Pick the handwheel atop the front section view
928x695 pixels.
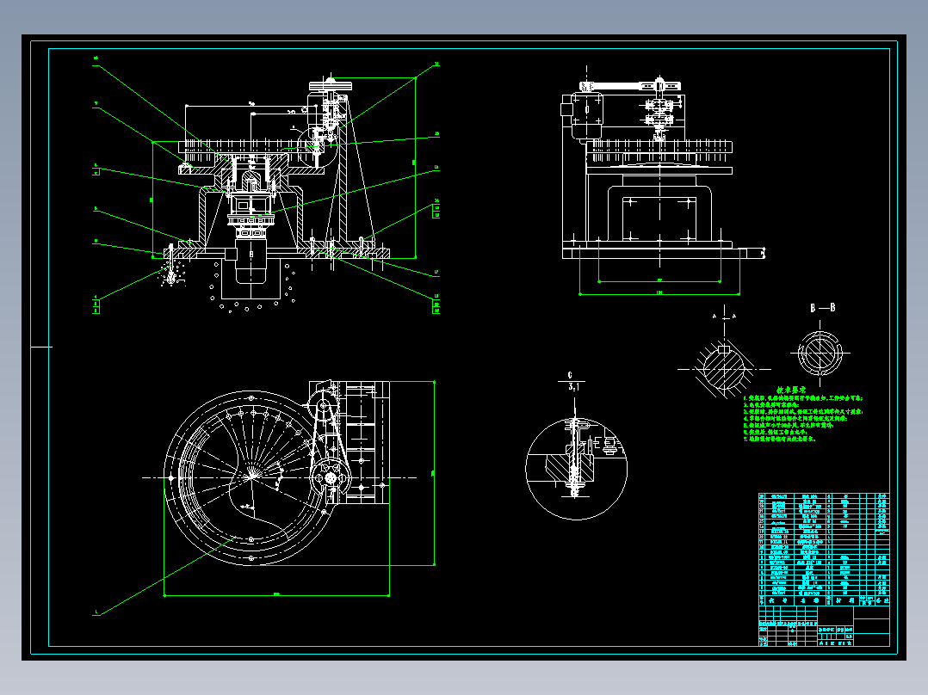(331, 86)
